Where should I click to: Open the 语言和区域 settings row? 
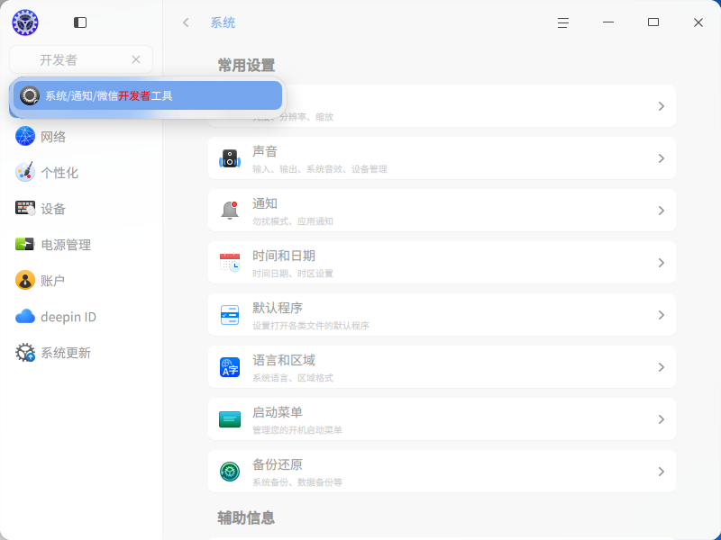pos(442,367)
